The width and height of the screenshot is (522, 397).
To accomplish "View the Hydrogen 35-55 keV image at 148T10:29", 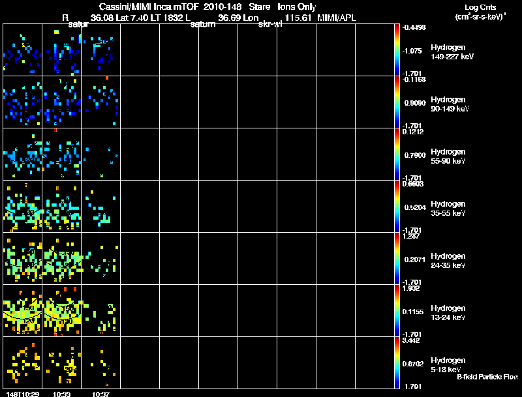I will point(23,207).
